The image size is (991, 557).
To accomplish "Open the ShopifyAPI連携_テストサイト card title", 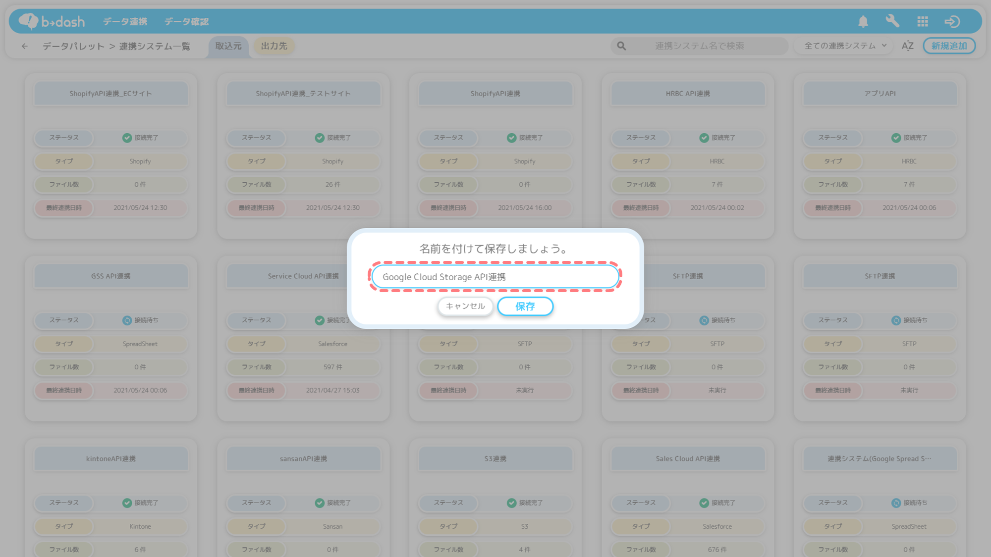I will (x=303, y=94).
